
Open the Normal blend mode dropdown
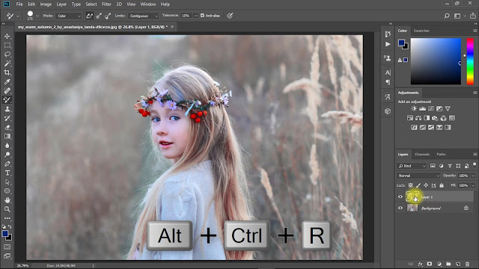click(x=418, y=176)
